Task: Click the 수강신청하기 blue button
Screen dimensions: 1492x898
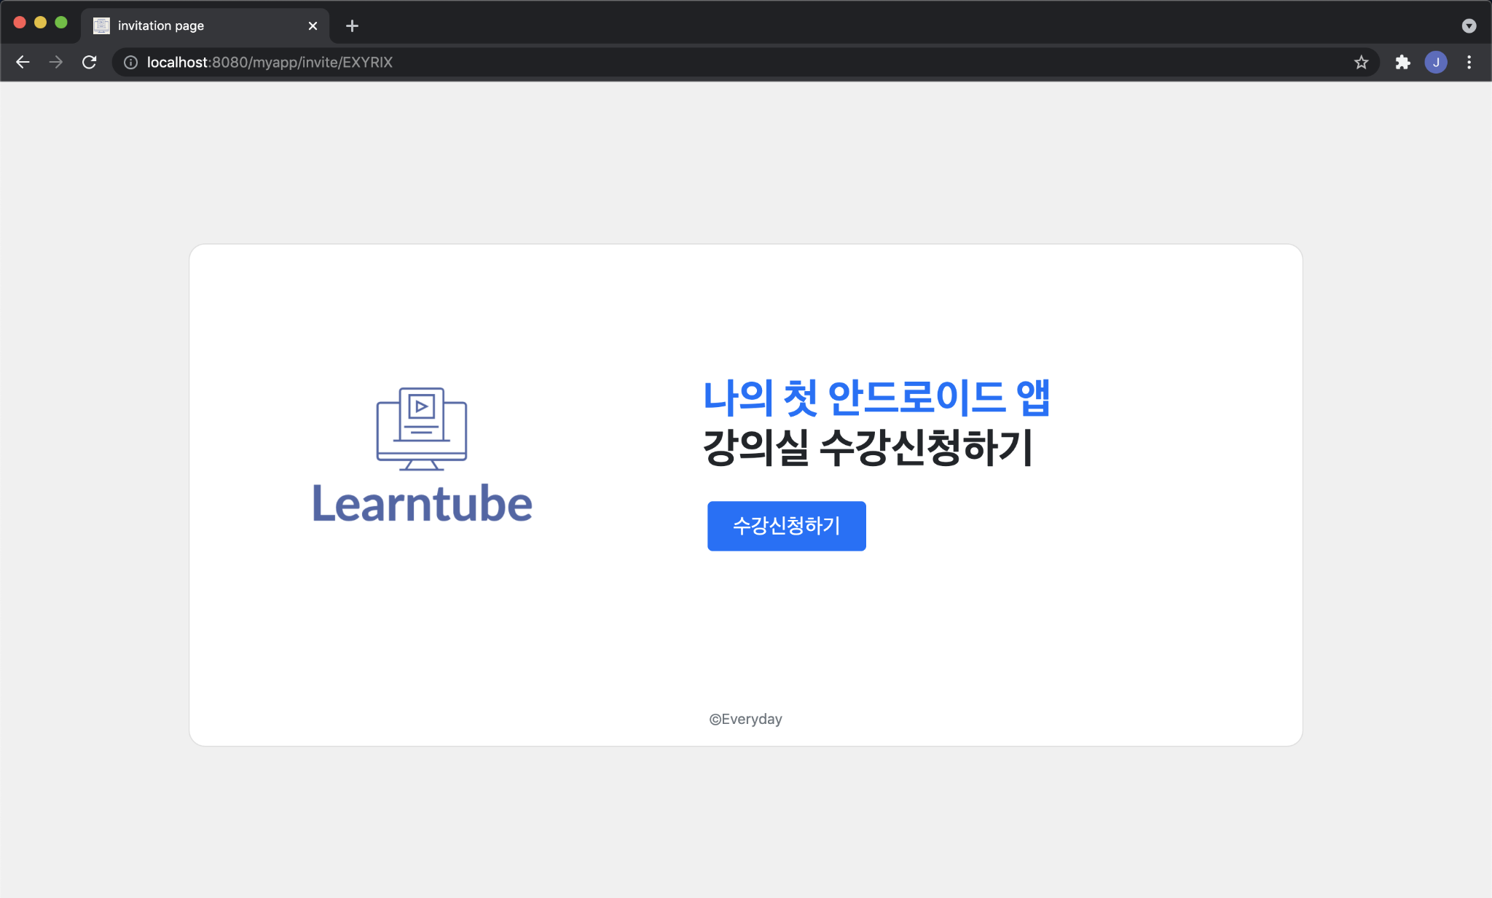Action: click(786, 526)
